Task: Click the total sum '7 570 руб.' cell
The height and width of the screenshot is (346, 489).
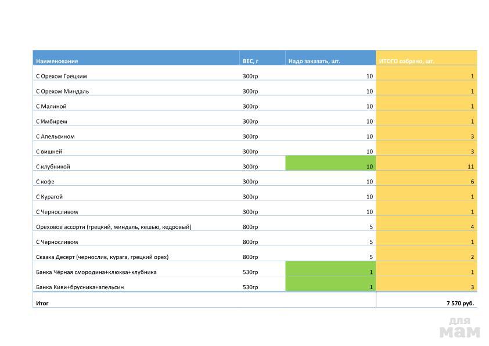Action: [426, 303]
